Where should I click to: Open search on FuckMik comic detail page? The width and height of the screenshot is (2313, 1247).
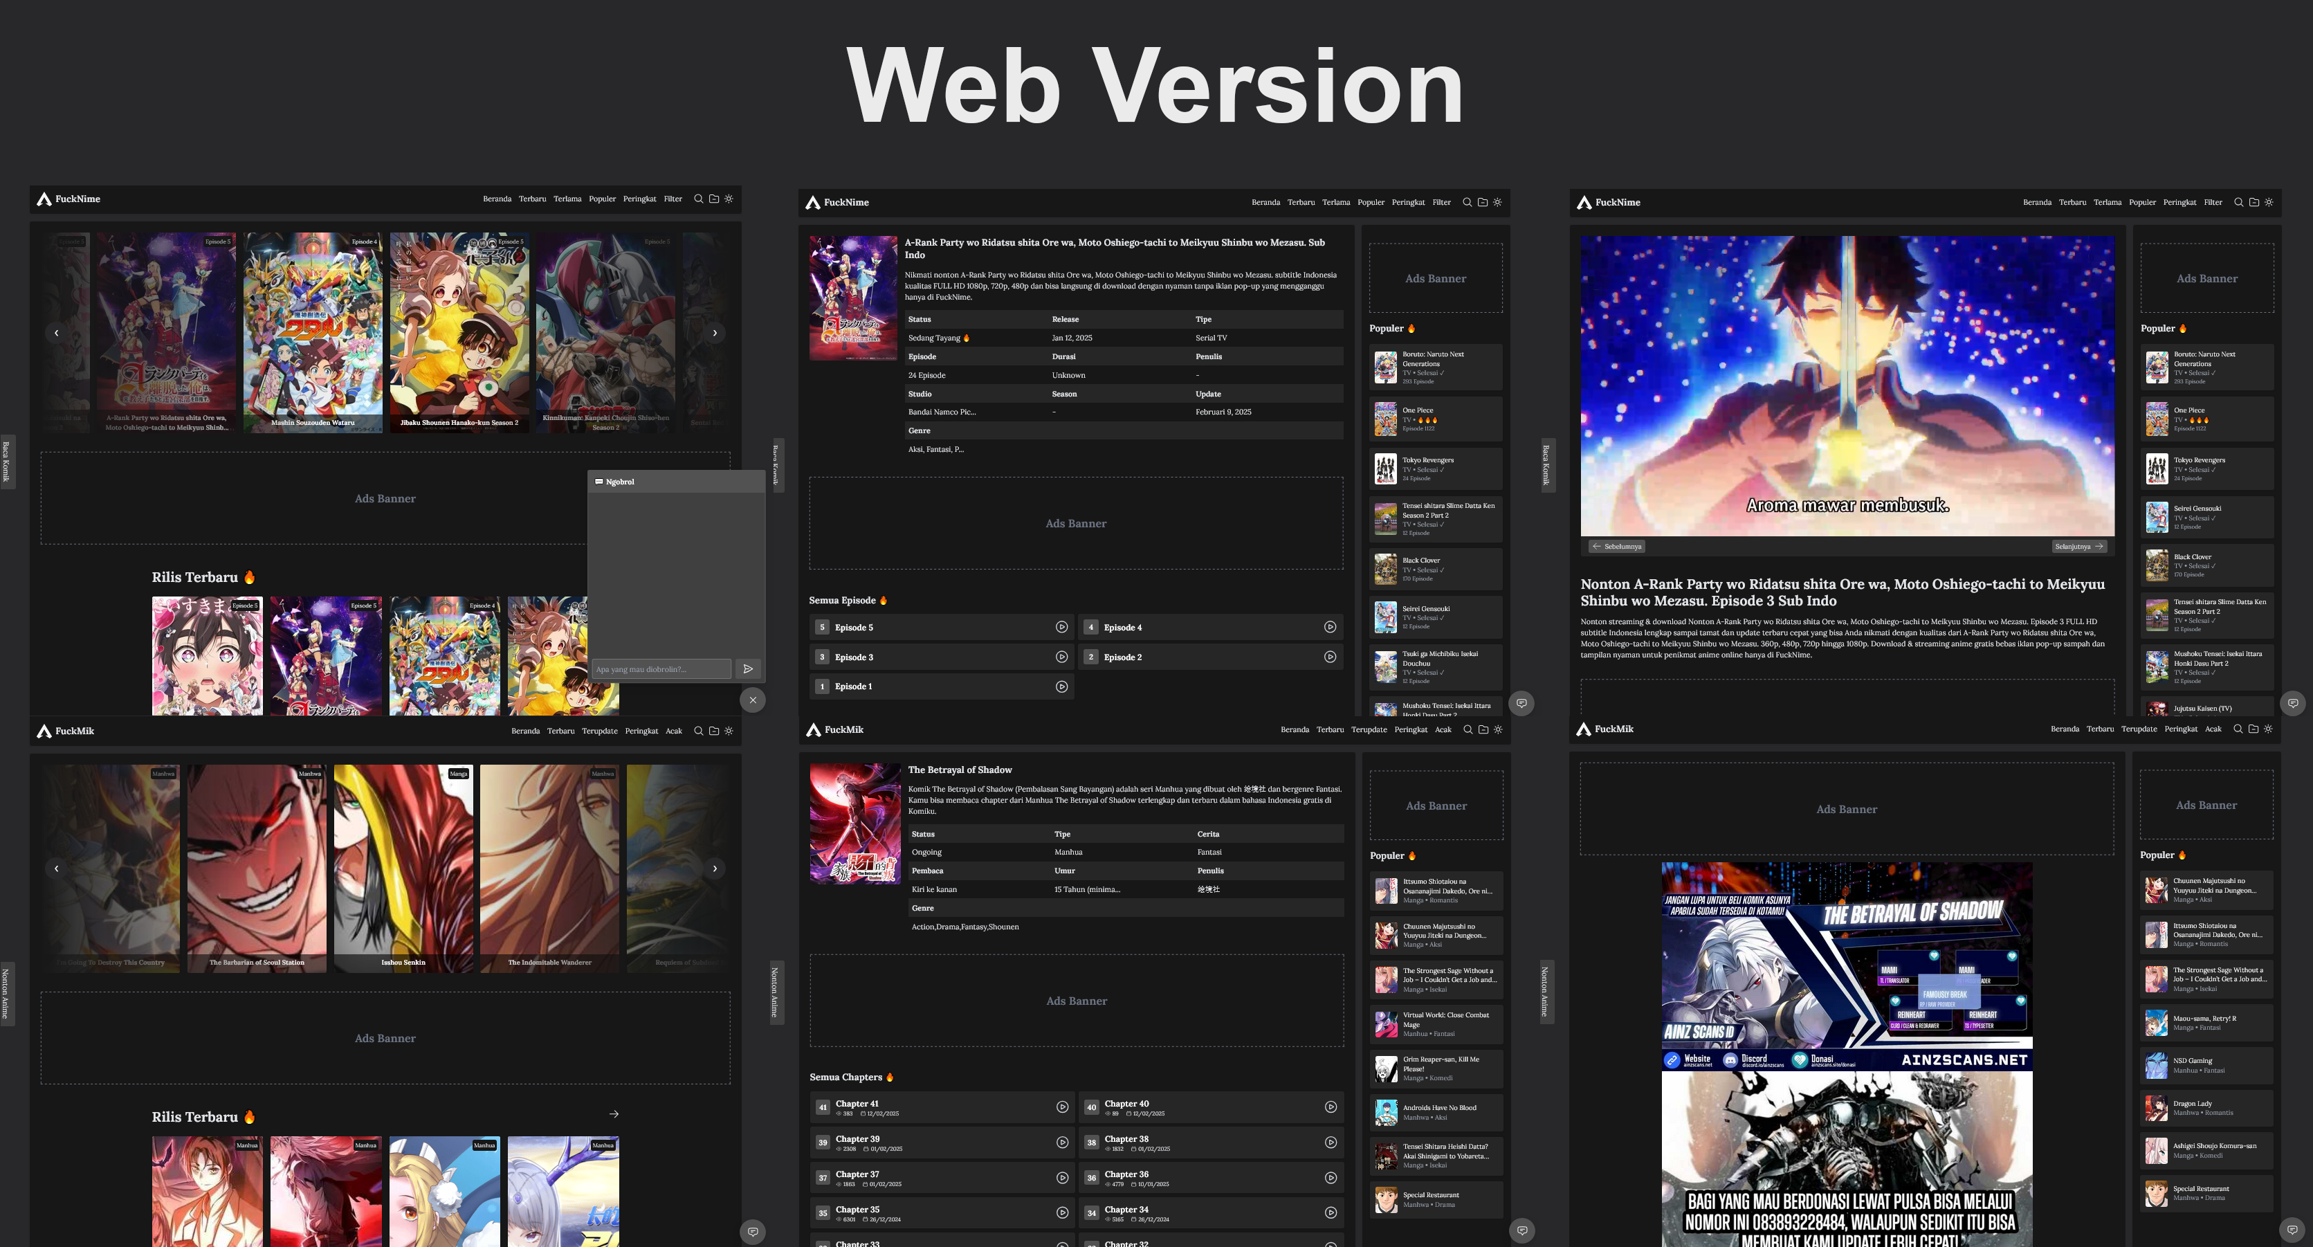(x=1468, y=730)
